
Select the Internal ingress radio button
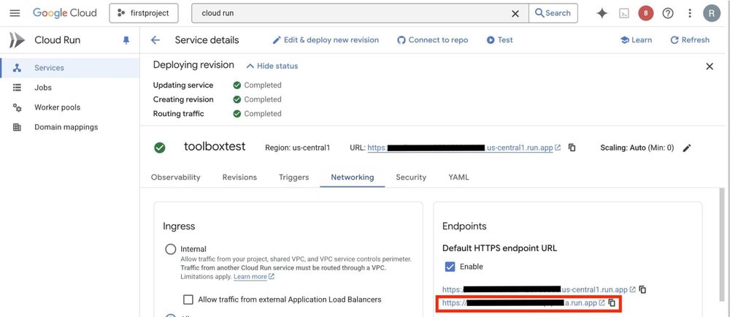tap(170, 249)
